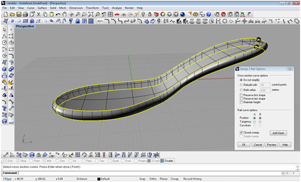Uncheck the Closed sweep checkbox
301x182 pixels.
pyautogui.click(x=241, y=133)
